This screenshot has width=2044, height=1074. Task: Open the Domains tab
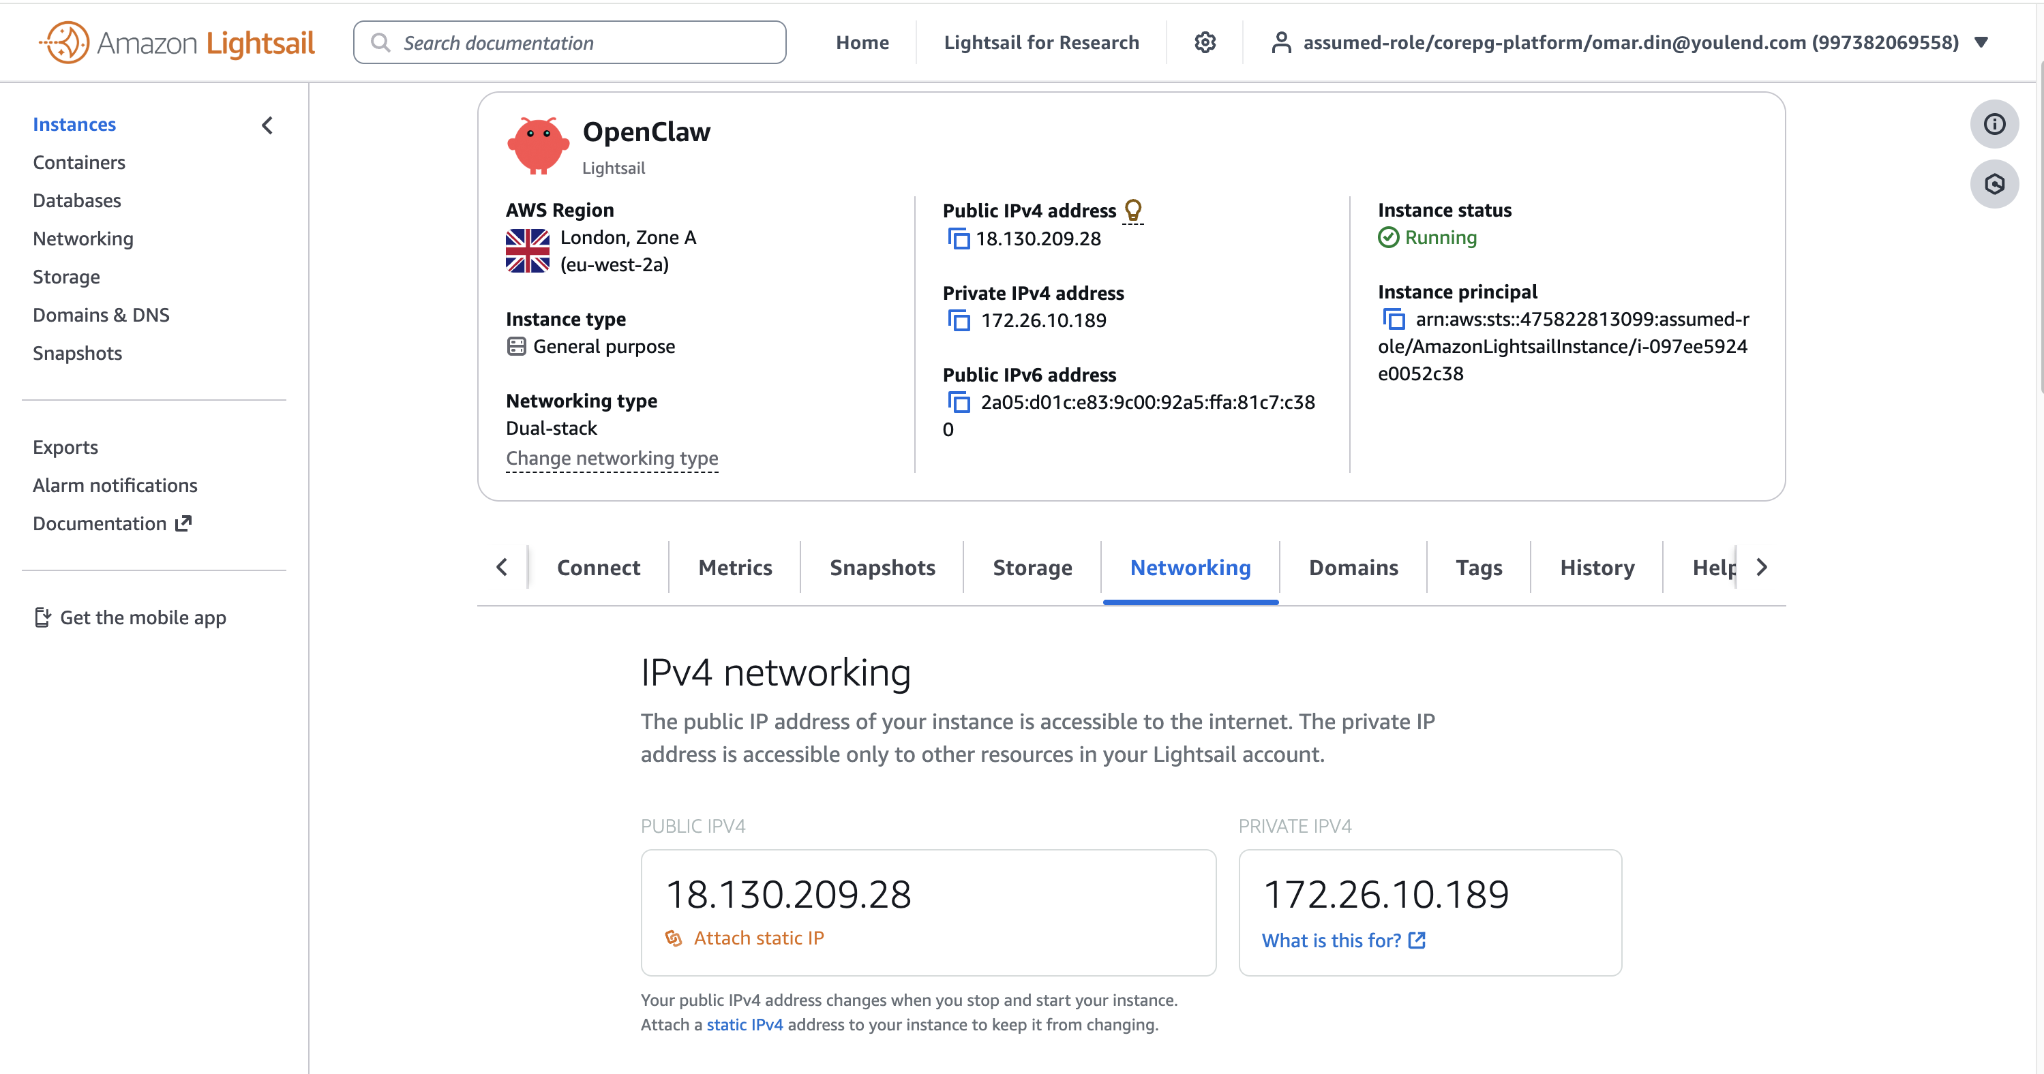coord(1353,567)
